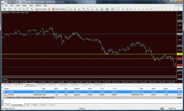
Task: Open the Window menu
Action: [x=38, y=5]
